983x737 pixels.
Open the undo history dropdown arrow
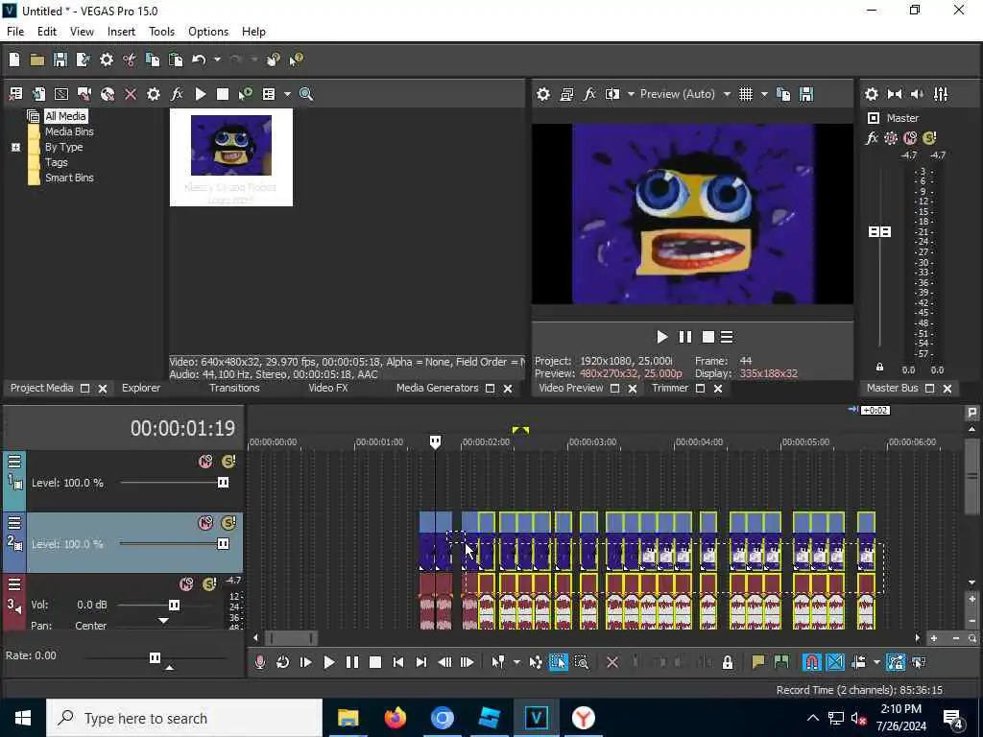click(x=217, y=59)
